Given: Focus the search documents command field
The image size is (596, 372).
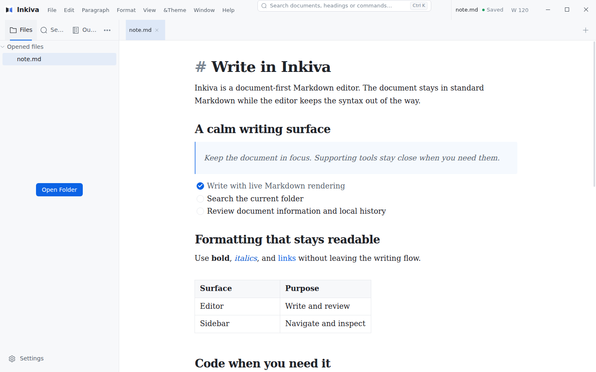Looking at the screenshot, I should coord(344,6).
